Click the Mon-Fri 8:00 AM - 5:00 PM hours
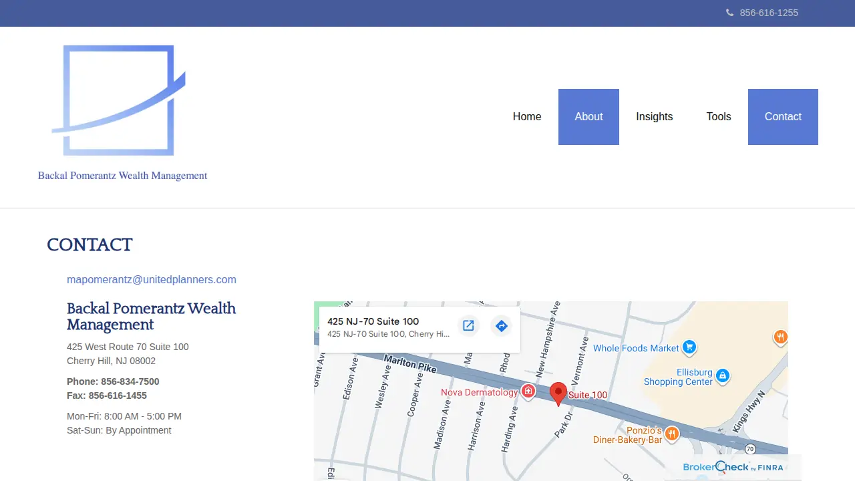855x481 pixels. coord(124,416)
